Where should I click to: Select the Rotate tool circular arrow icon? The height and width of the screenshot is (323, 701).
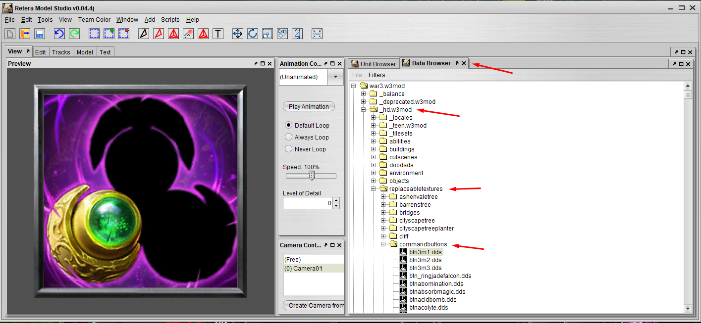tap(253, 34)
